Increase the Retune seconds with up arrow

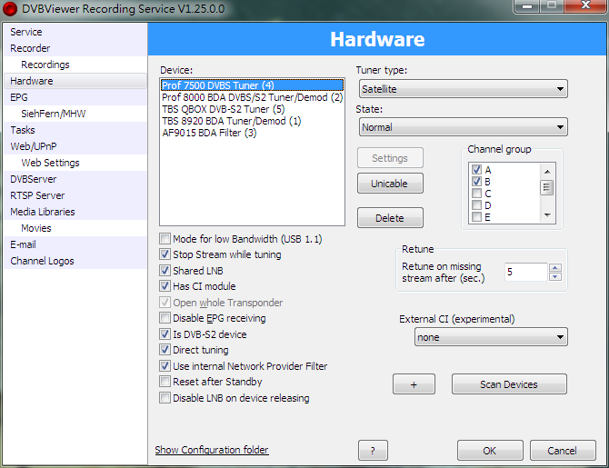point(555,267)
